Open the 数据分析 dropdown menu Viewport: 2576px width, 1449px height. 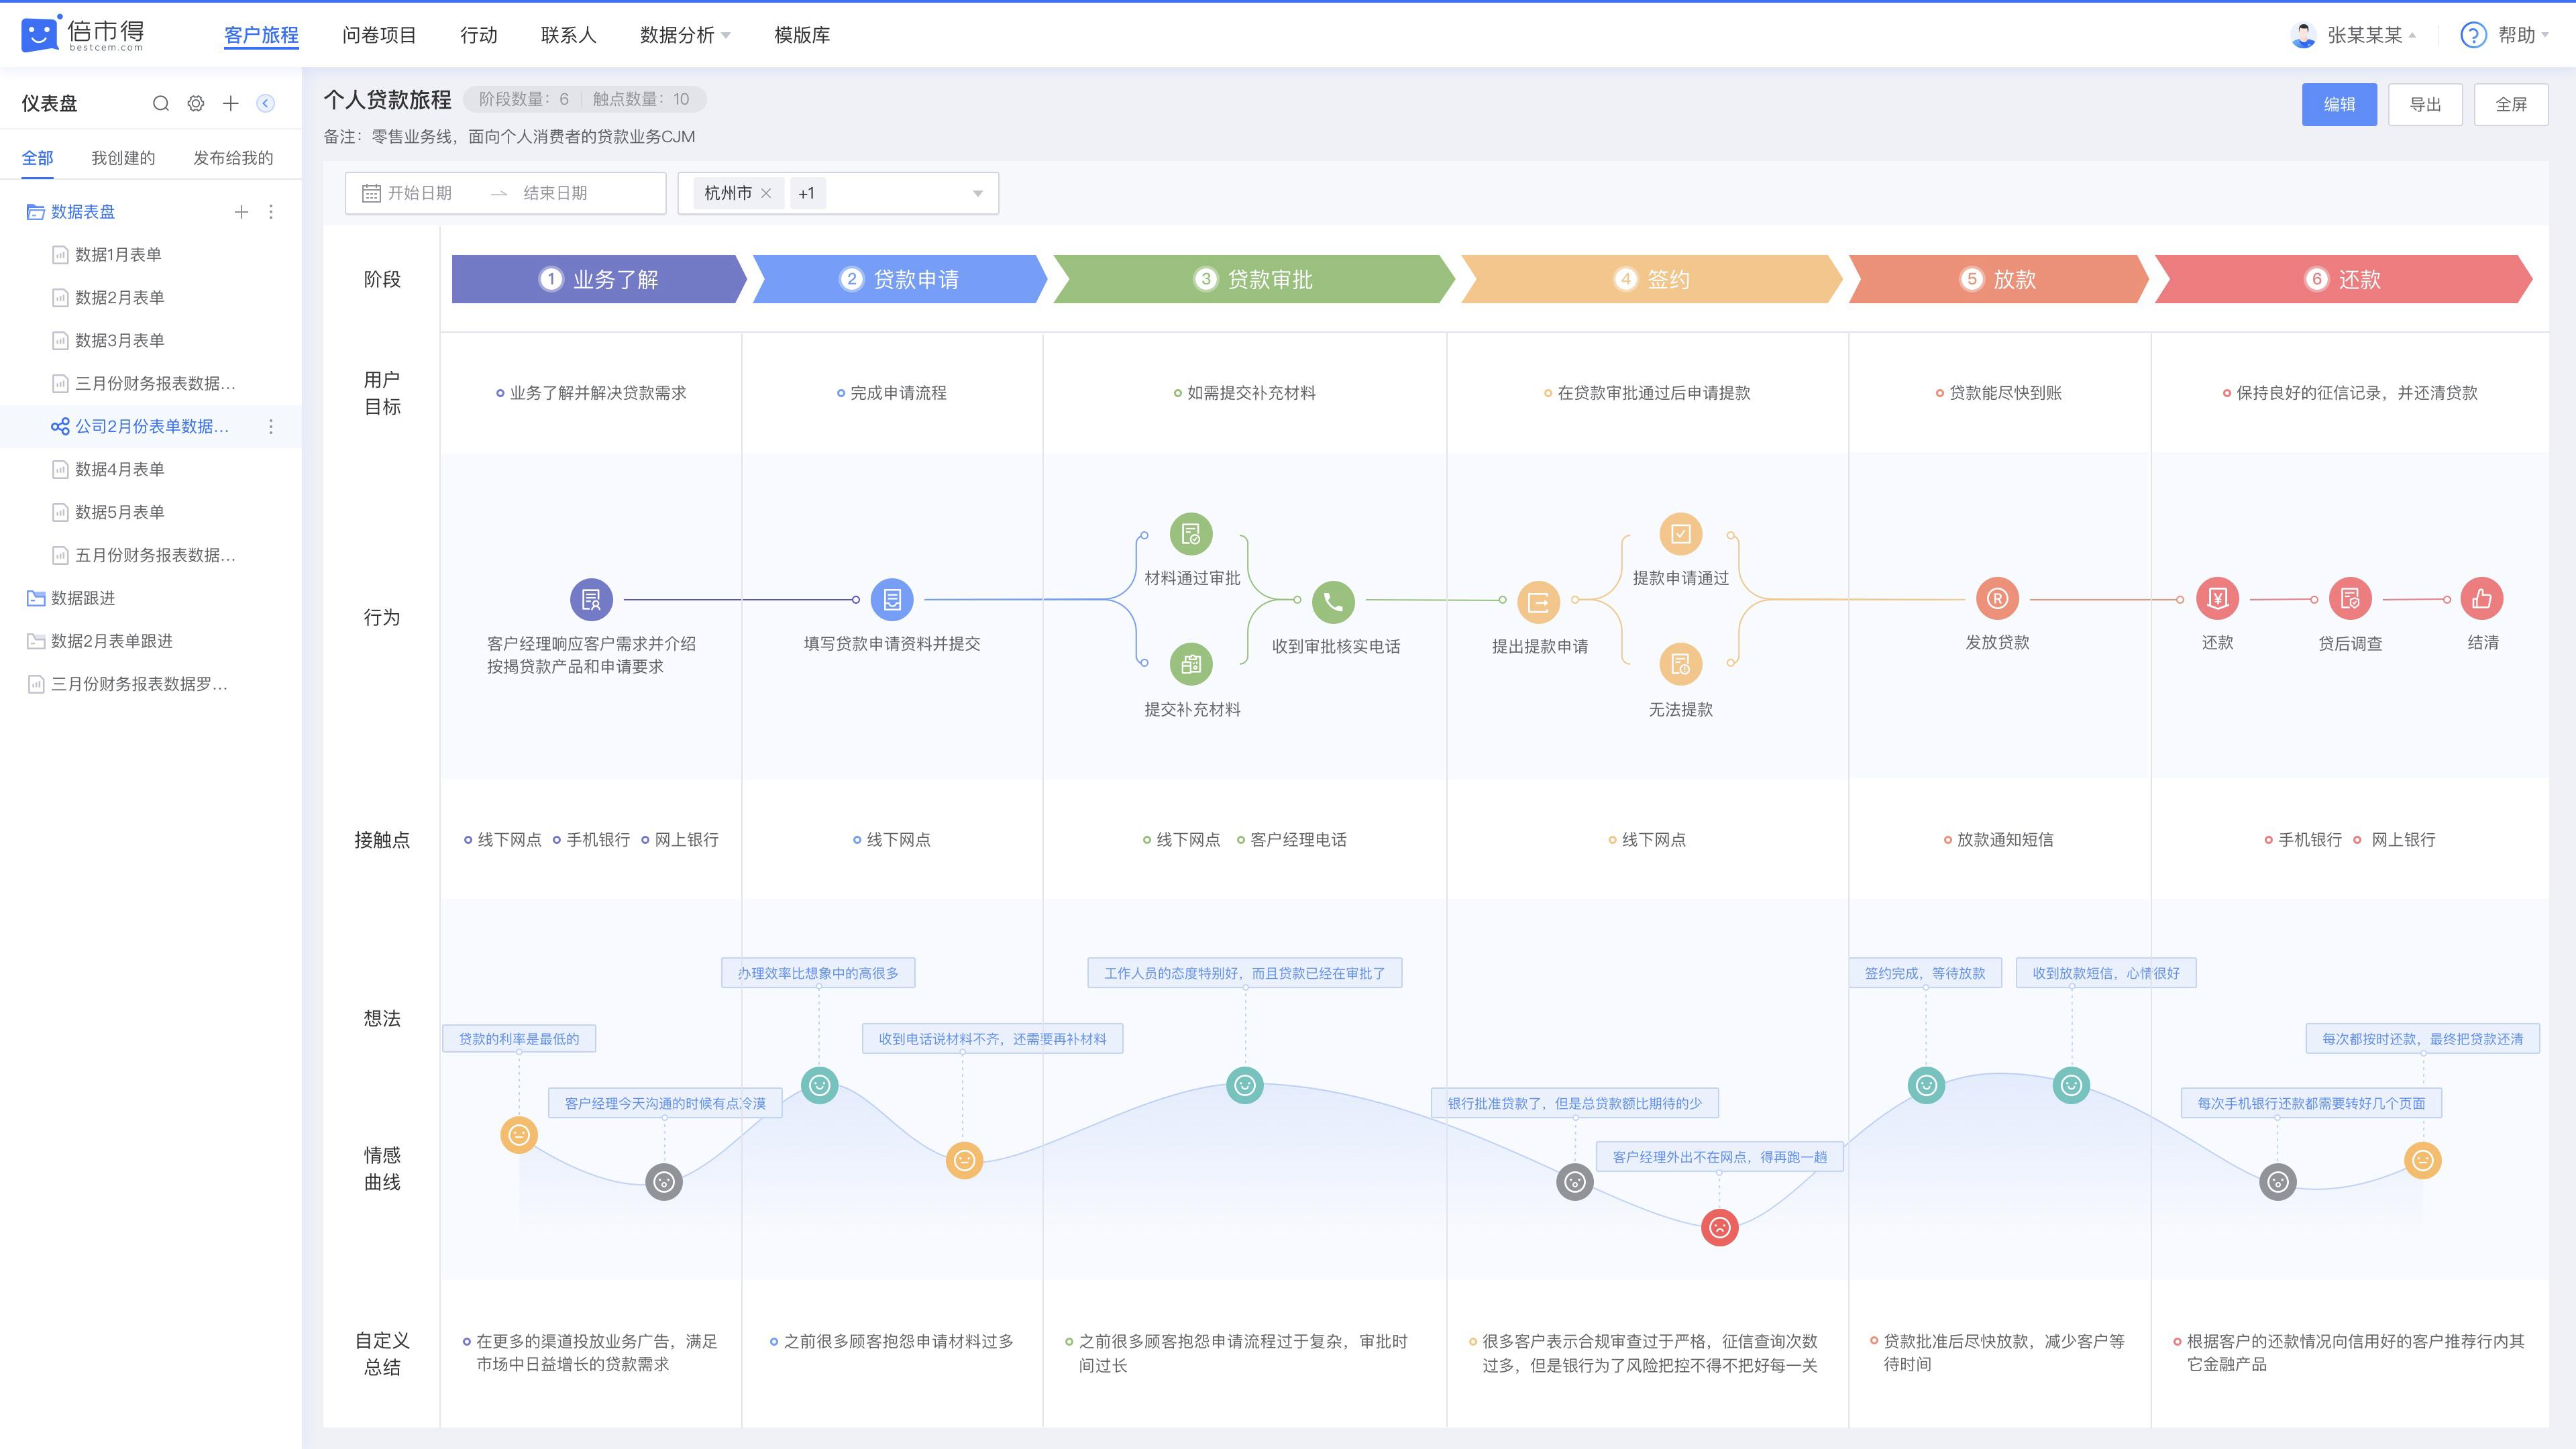pyautogui.click(x=685, y=35)
